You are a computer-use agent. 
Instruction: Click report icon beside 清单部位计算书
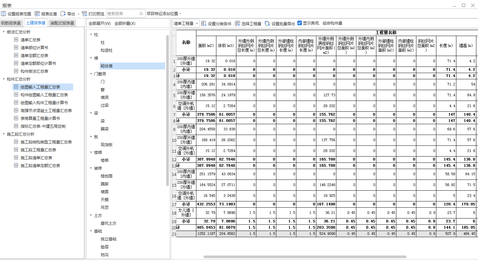coord(16,47)
